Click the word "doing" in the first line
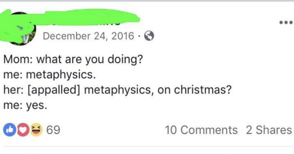The width and height of the screenshot is (294, 154). tap(123, 60)
